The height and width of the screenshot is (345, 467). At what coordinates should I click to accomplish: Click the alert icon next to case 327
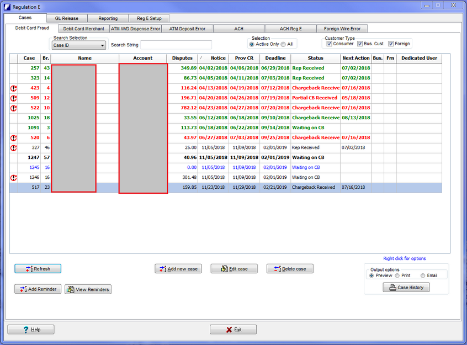[x=14, y=147]
